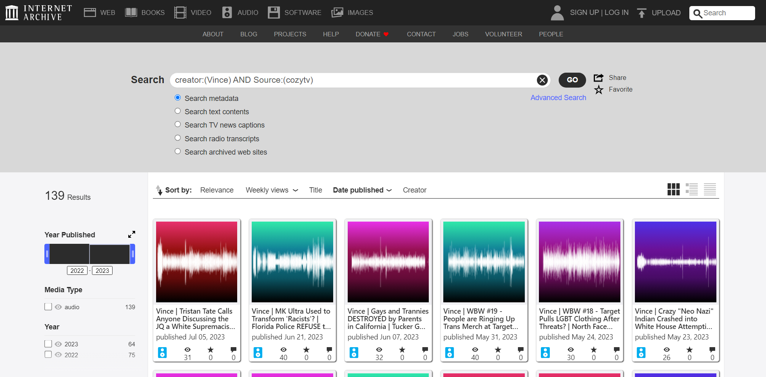Open the Images section icon
Viewport: 766px width, 377px height.
[x=337, y=13]
